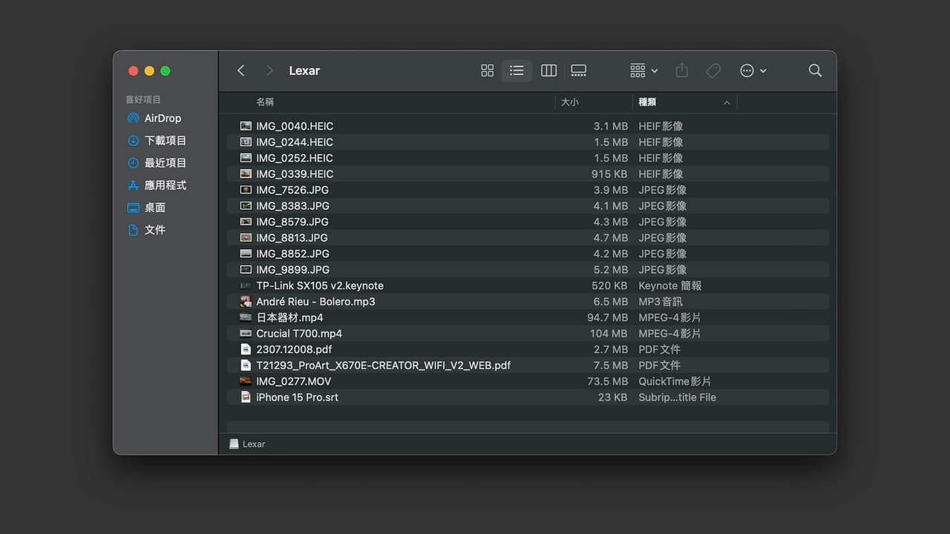Switch to column view
This screenshot has width=950, height=534.
[548, 70]
